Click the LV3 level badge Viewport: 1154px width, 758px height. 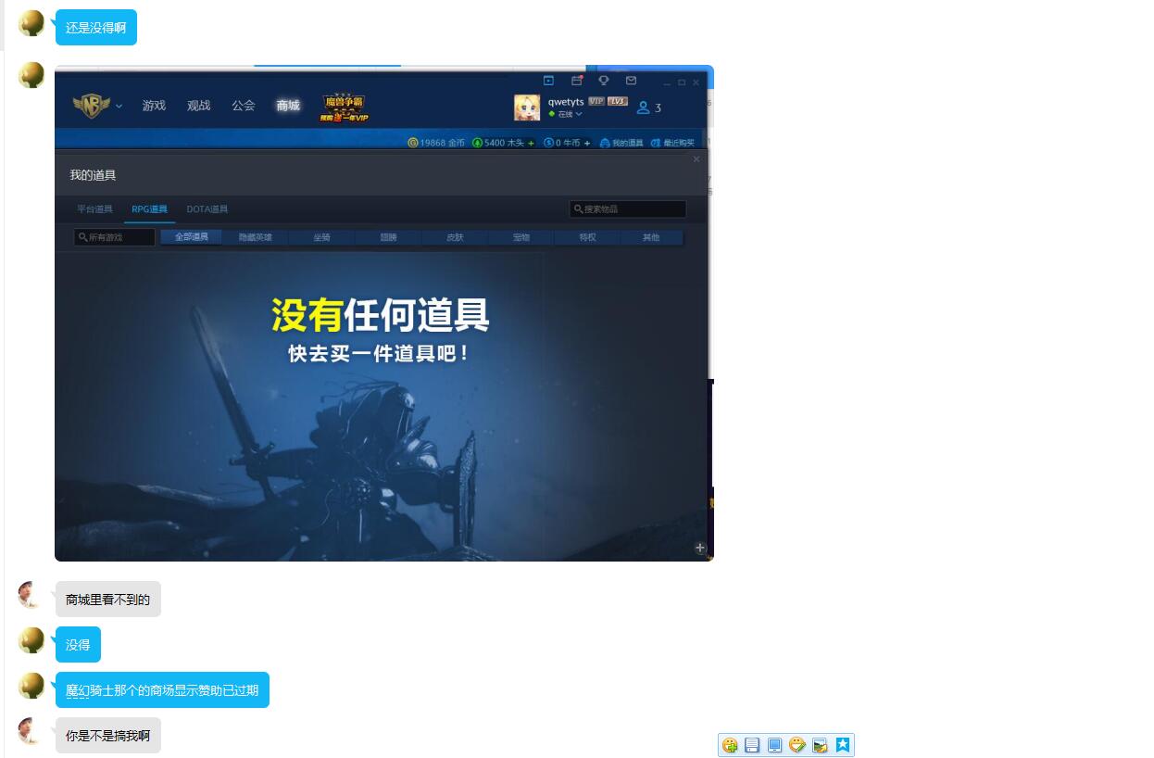click(618, 101)
